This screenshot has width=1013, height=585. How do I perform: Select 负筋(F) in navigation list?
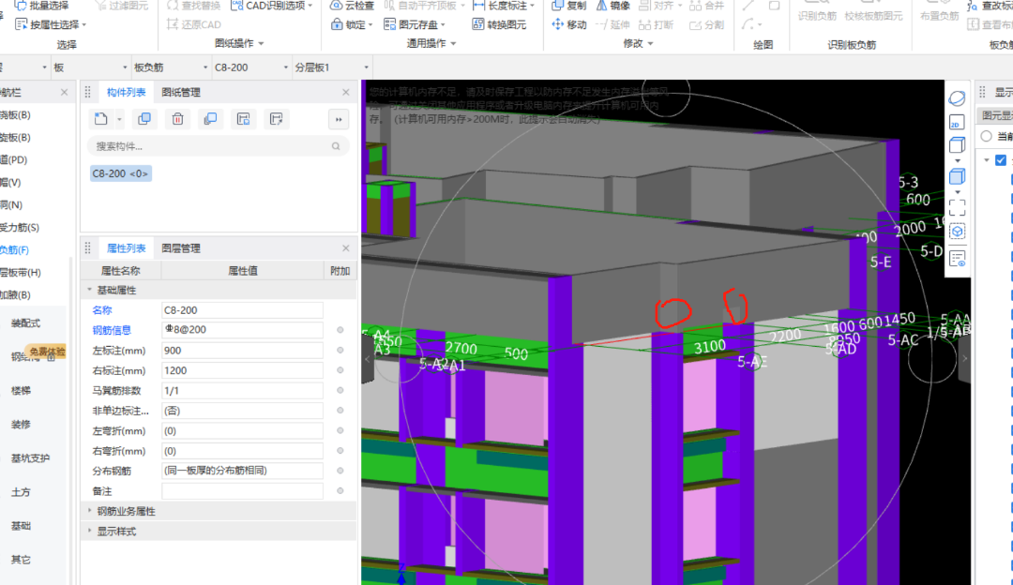pyautogui.click(x=14, y=250)
